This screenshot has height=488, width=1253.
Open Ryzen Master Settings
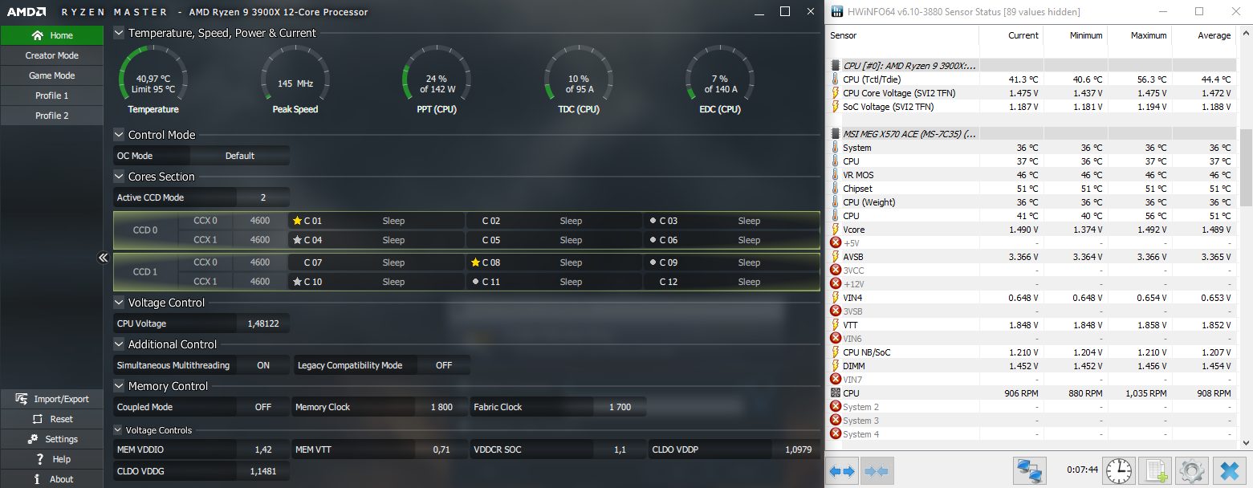(51, 439)
